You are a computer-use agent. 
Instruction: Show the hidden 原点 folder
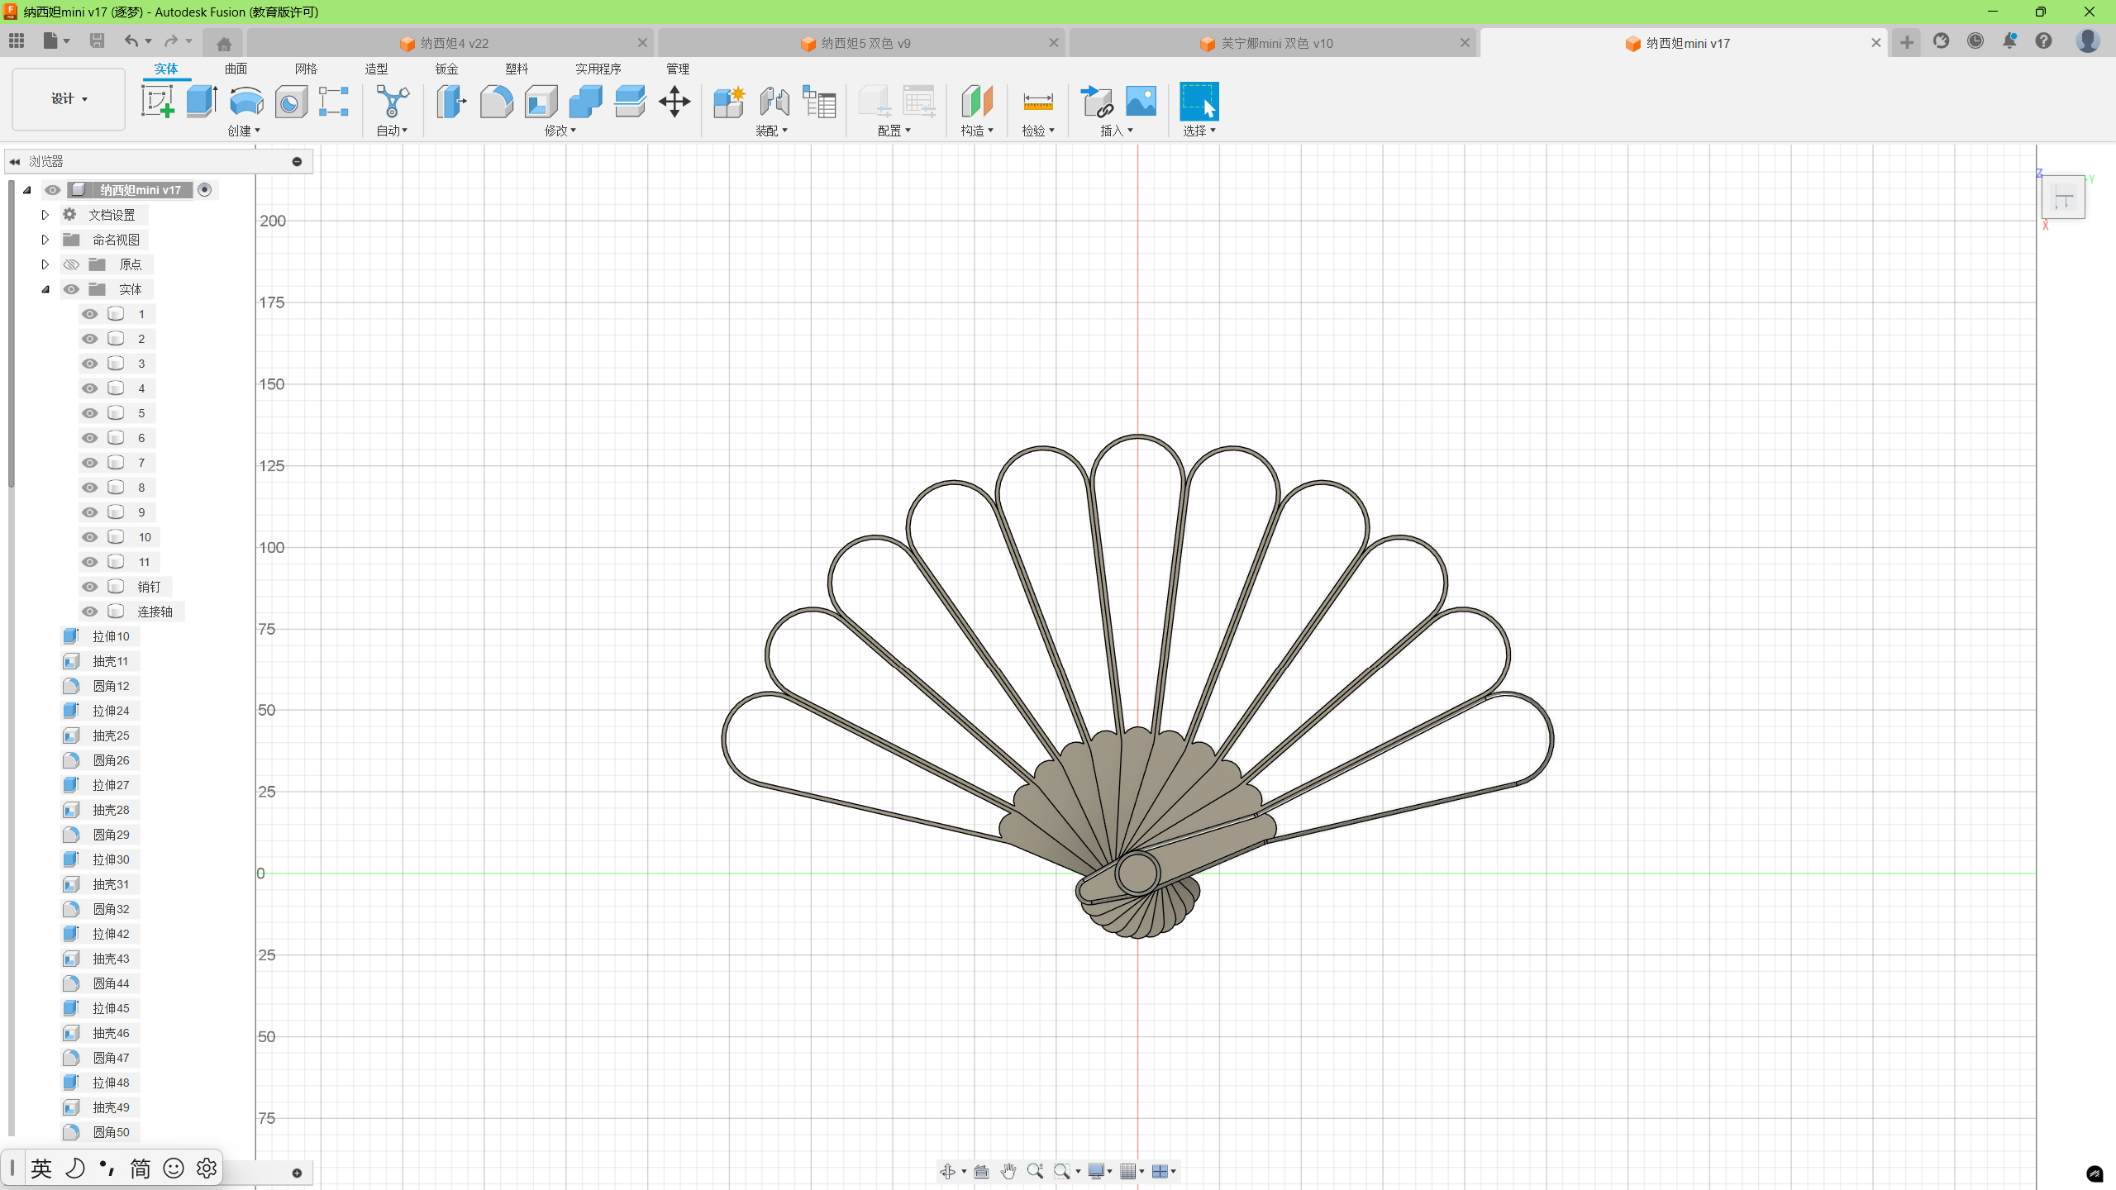(71, 264)
